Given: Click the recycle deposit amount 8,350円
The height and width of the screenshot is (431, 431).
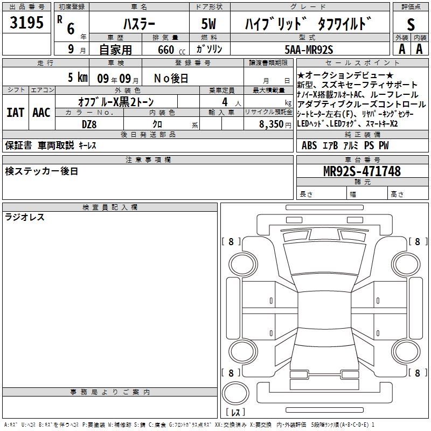Looking at the screenshot, I should point(275,124).
